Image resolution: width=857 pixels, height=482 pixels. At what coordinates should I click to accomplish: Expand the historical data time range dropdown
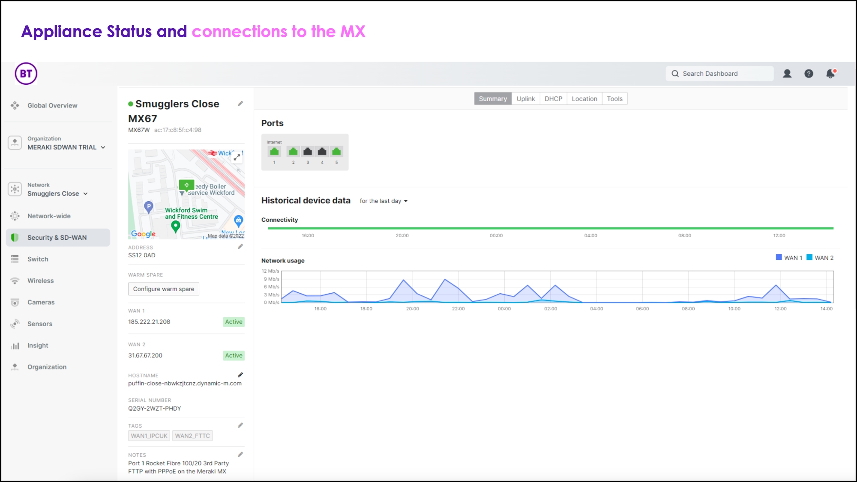pos(383,201)
